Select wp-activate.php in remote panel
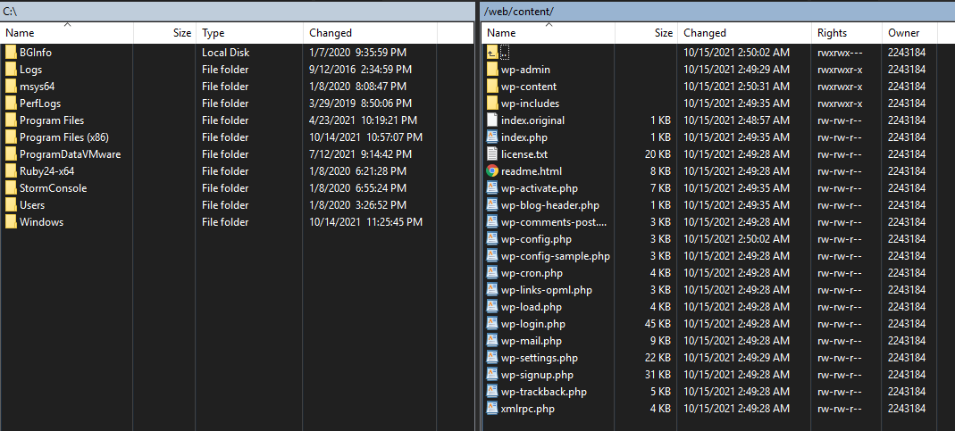The width and height of the screenshot is (955, 431). 539,188
